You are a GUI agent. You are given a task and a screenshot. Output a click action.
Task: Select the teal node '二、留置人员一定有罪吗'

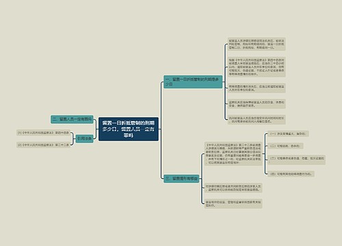72,119
